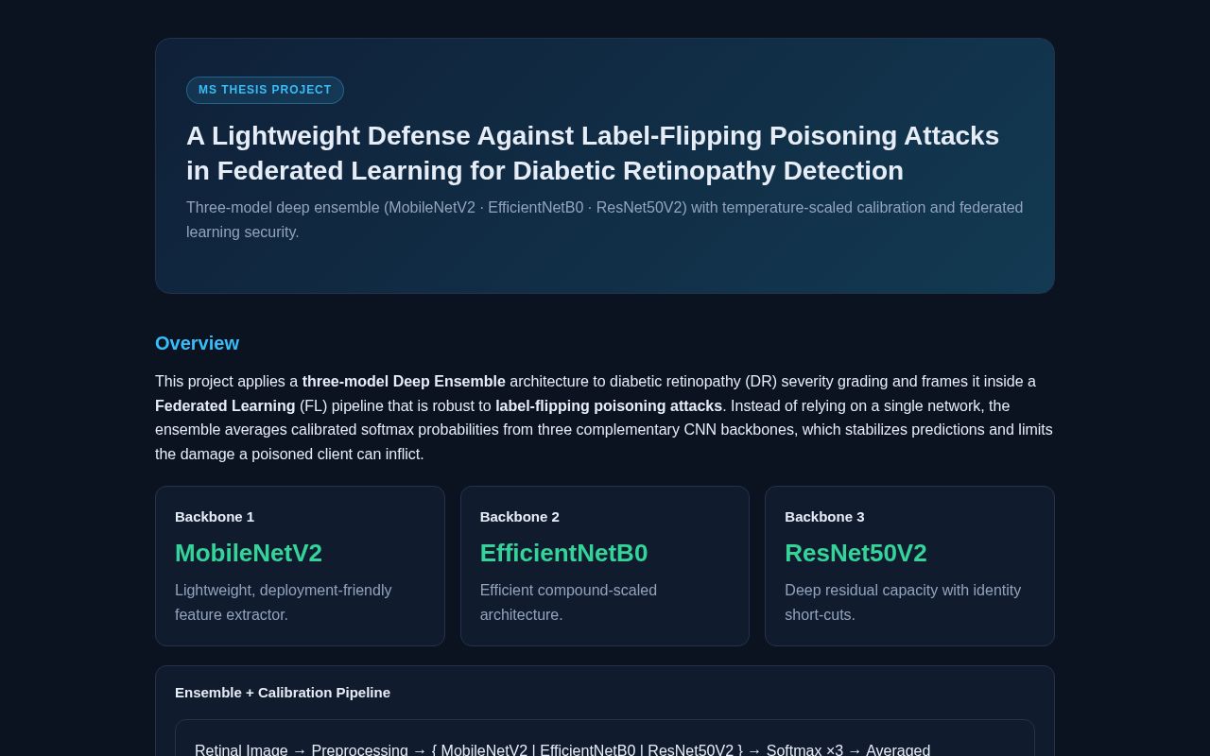Click 'Lightweight, deployment-friendly feature extractor.' description
Image resolution: width=1210 pixels, height=756 pixels.
point(284,602)
